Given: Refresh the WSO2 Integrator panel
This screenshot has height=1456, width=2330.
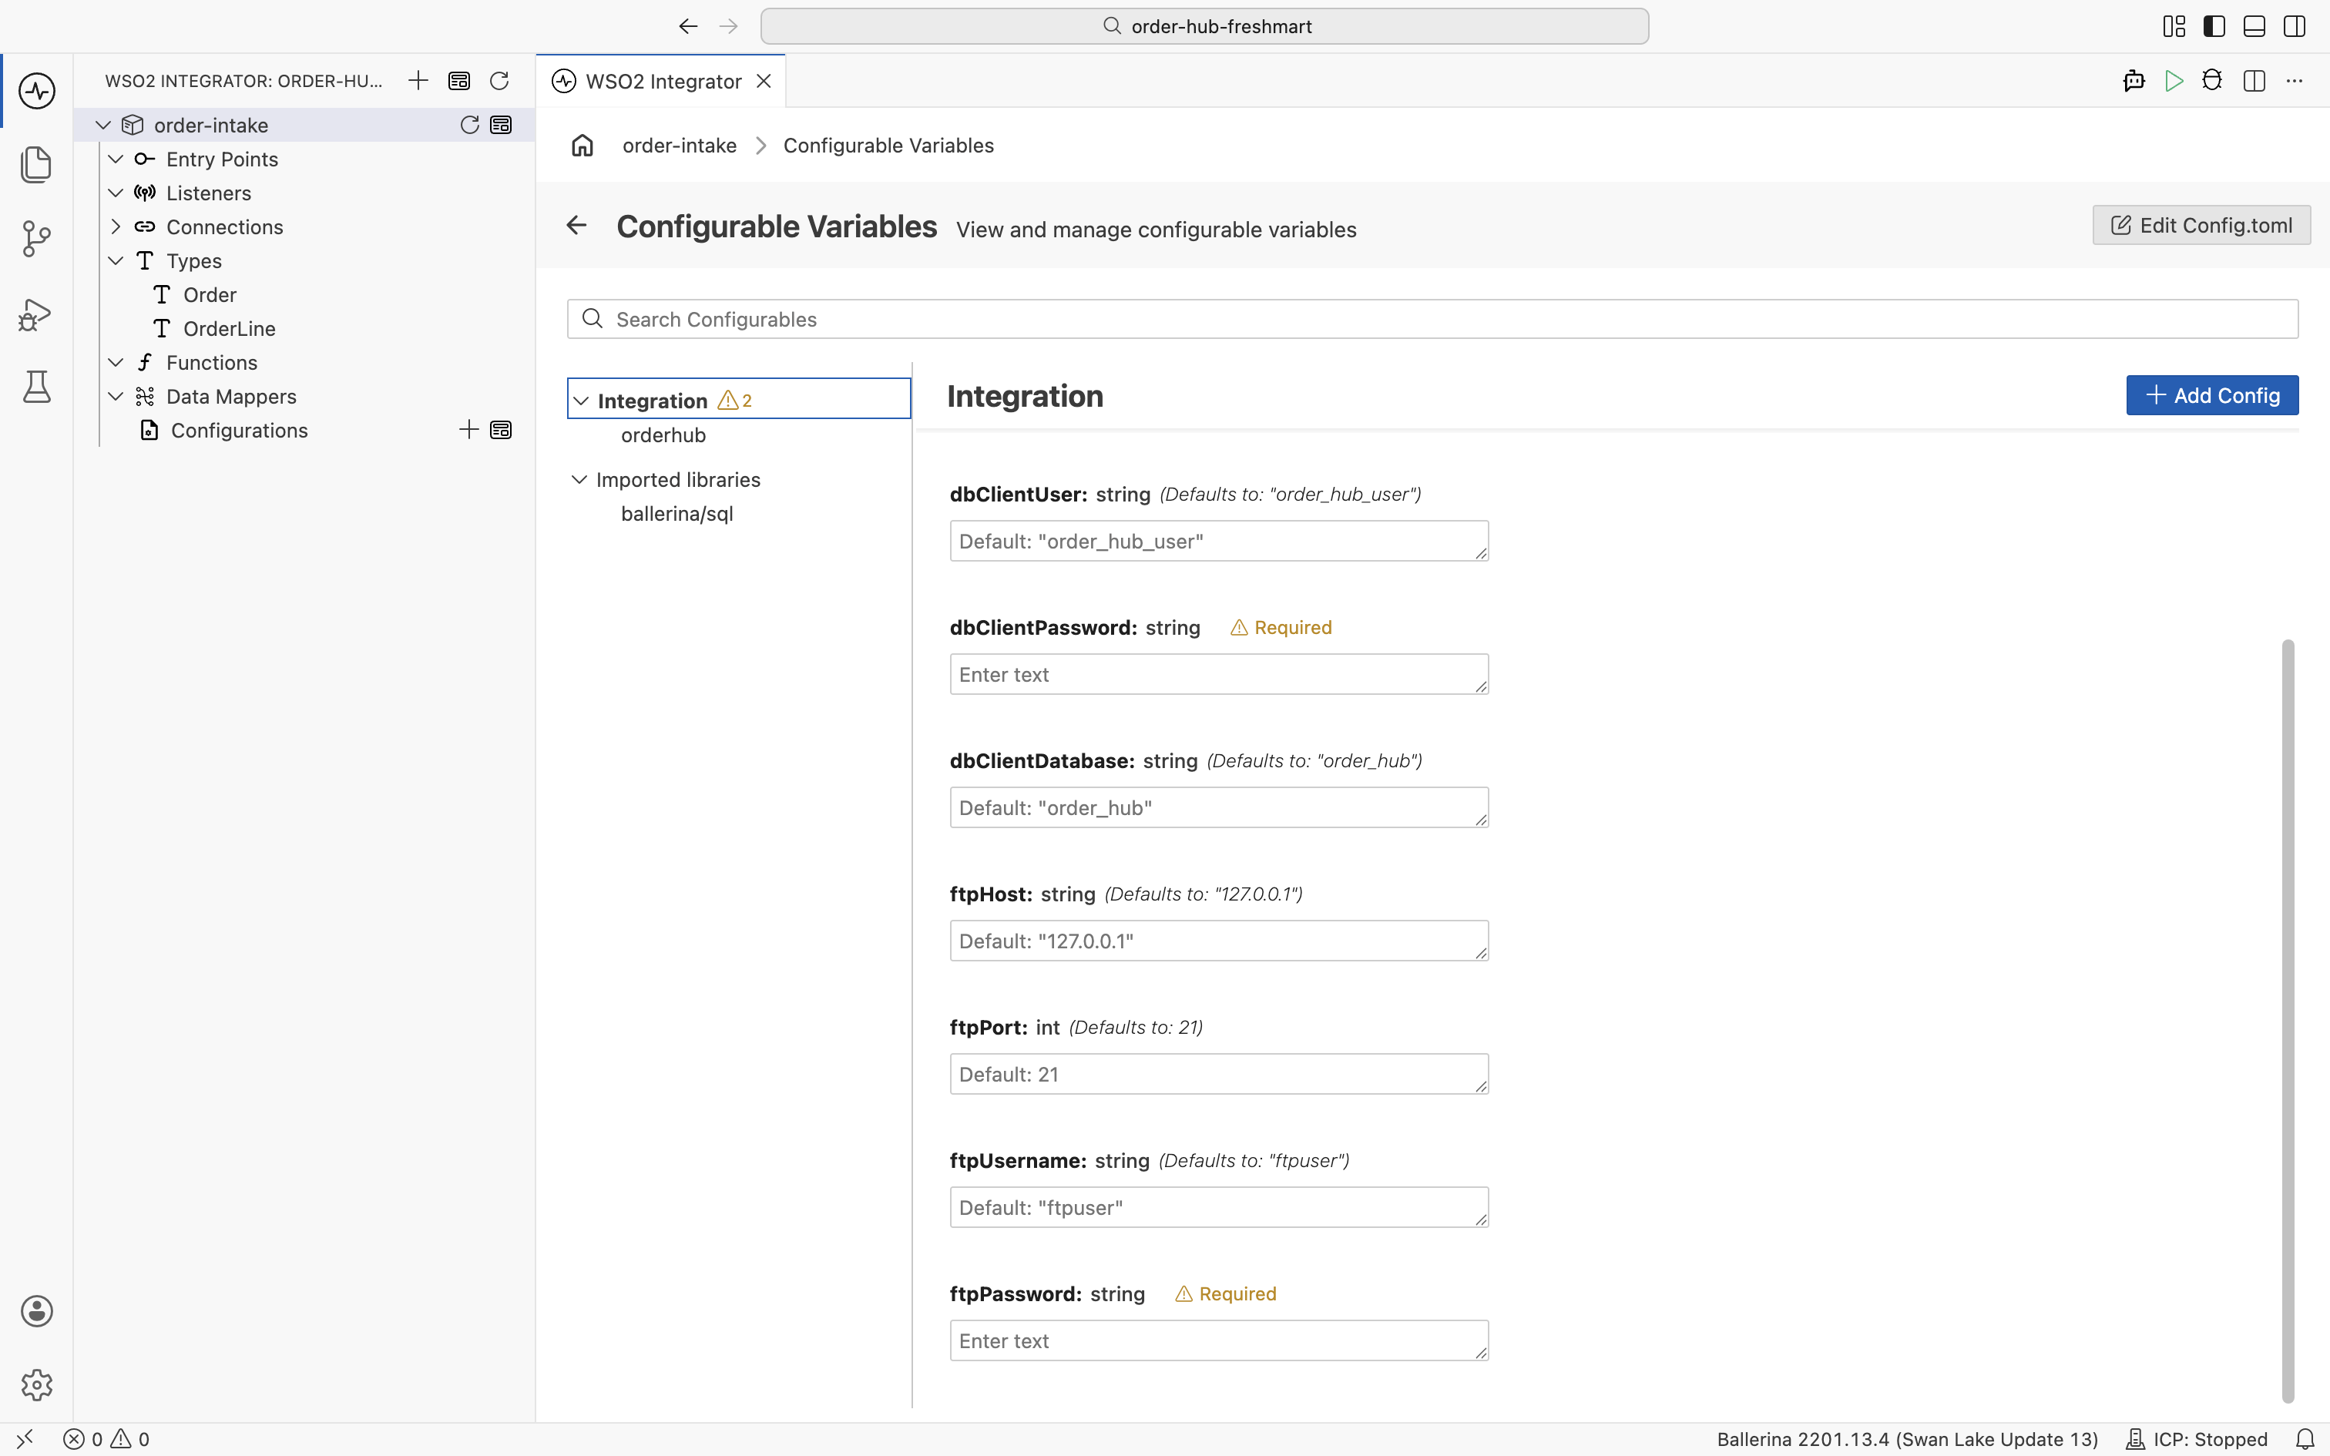Looking at the screenshot, I should [499, 81].
